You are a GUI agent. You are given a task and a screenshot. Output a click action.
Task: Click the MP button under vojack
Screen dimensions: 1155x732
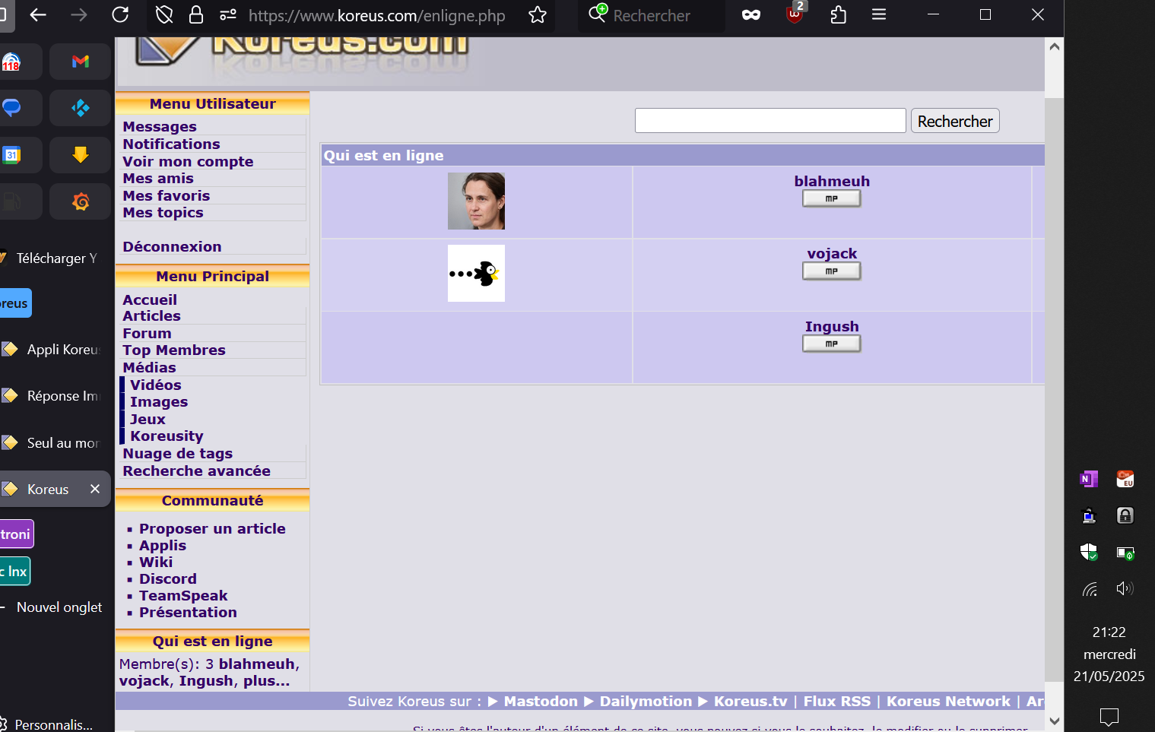[x=831, y=271]
